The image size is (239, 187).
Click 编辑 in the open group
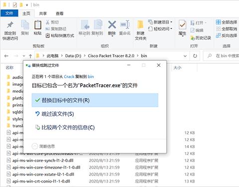point(197,30)
